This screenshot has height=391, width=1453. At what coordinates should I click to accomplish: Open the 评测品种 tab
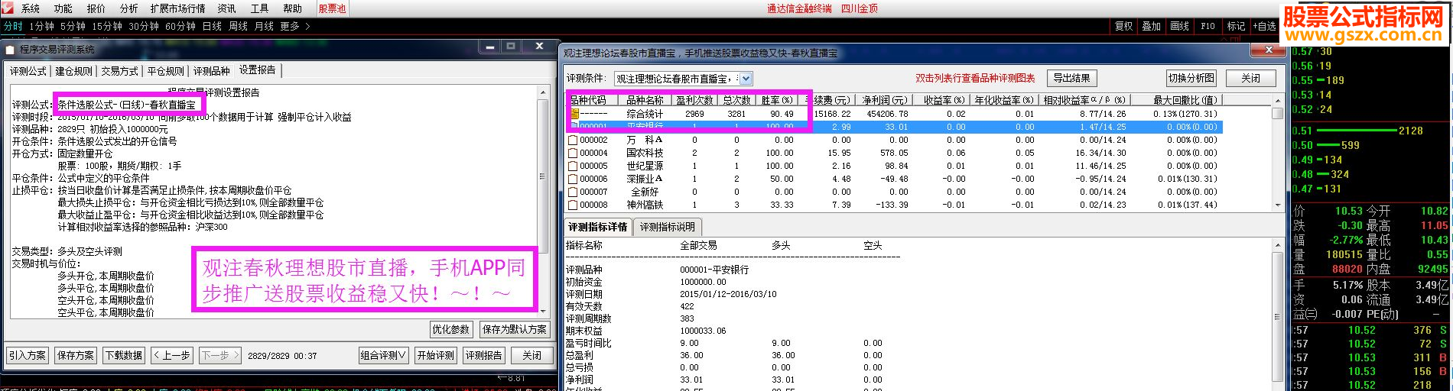pyautogui.click(x=212, y=71)
